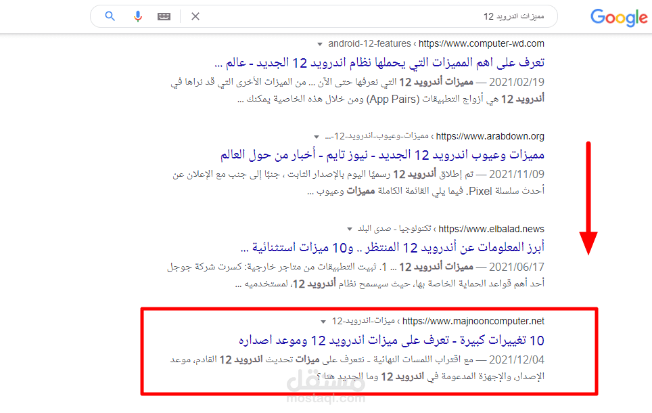Viewport: 652px width, 413px height.
Task: Open the arabdown.org result titled مميزات وعيوب اندرويد 12
Action: (x=382, y=155)
